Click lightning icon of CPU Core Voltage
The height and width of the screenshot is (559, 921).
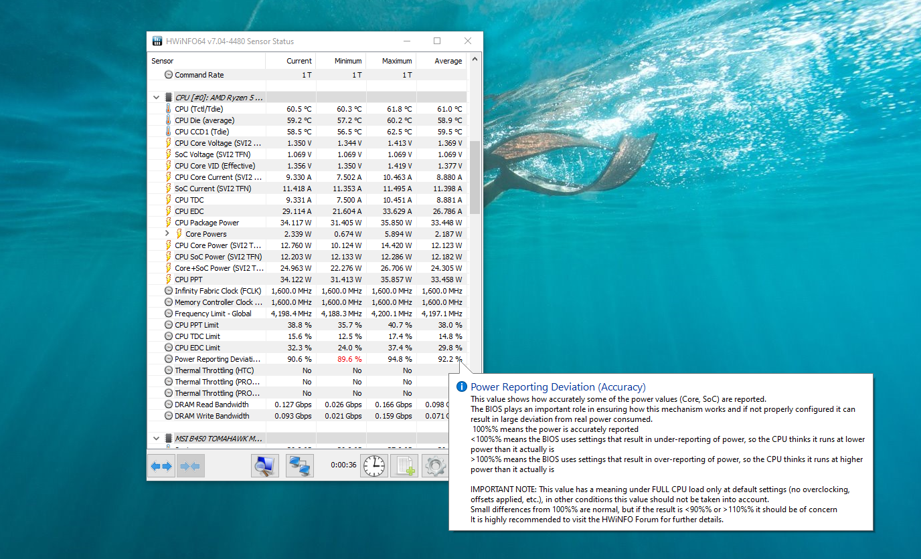168,143
